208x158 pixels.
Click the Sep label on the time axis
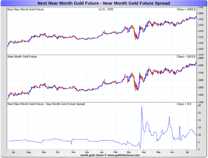(44, 152)
